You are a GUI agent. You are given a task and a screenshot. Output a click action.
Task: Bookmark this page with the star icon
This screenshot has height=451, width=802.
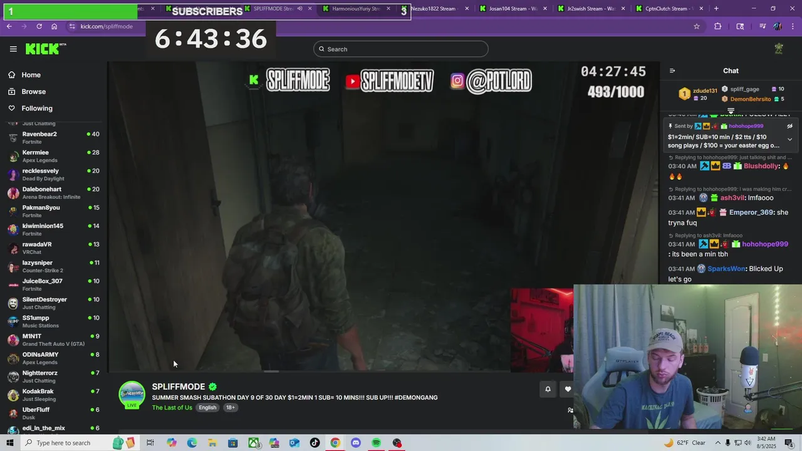coord(696,26)
